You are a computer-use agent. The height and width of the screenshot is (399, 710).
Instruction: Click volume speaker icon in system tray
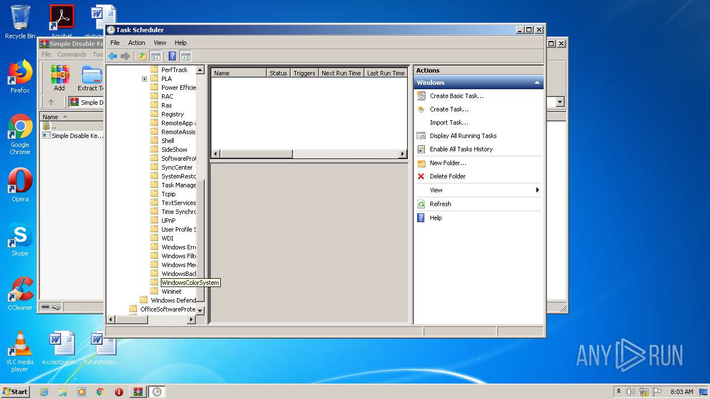coord(631,392)
